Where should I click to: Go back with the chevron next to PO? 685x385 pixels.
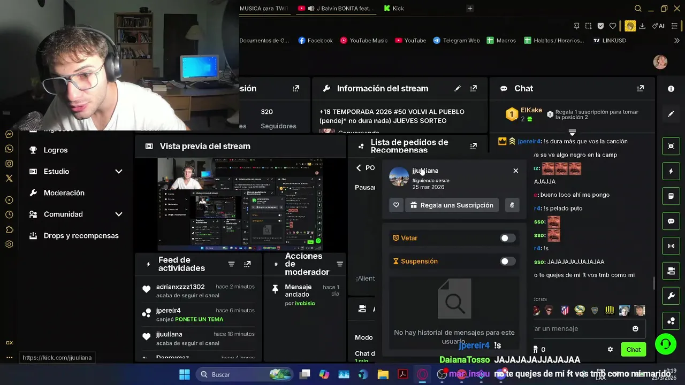click(x=359, y=168)
